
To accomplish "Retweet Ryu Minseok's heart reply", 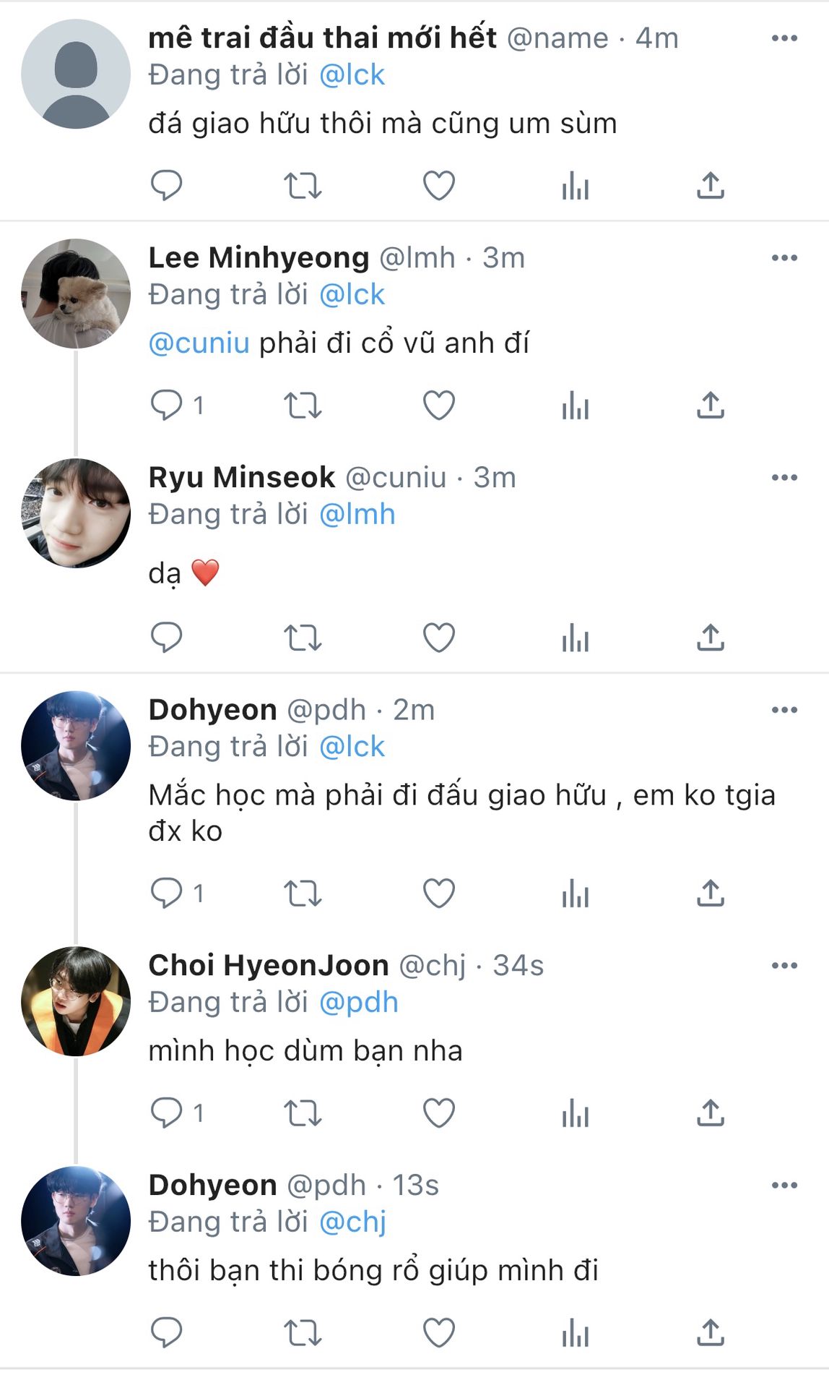I will coord(302,638).
